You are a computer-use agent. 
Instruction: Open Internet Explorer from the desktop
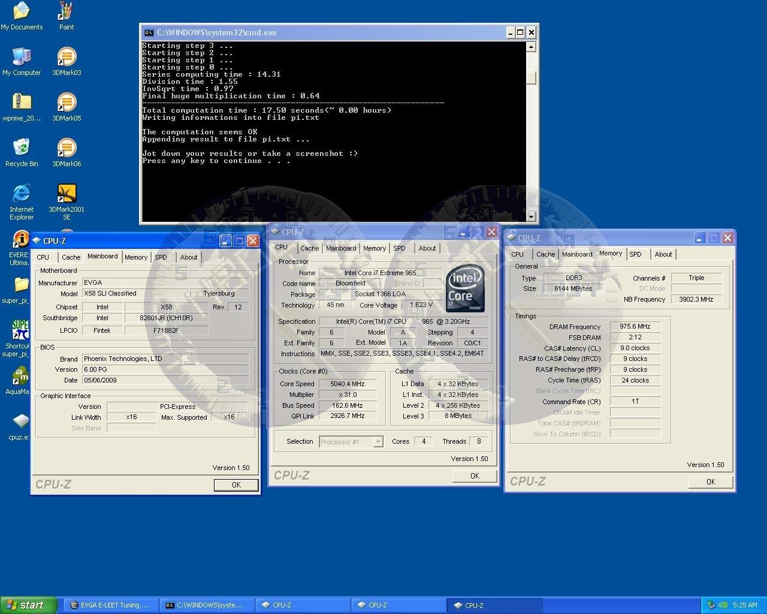pos(22,202)
